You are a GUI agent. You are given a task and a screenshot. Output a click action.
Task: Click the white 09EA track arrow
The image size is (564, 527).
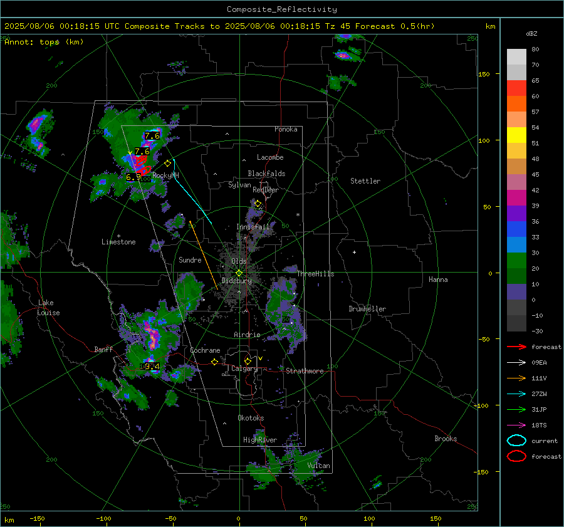tap(516, 363)
